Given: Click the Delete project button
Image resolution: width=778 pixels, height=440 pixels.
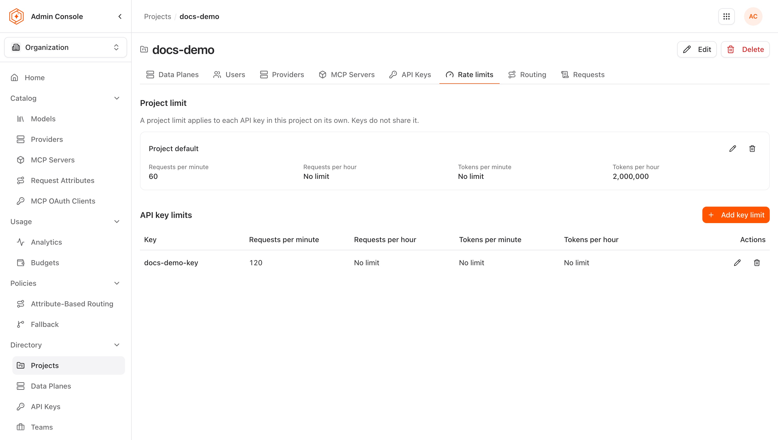Looking at the screenshot, I should 745,49.
